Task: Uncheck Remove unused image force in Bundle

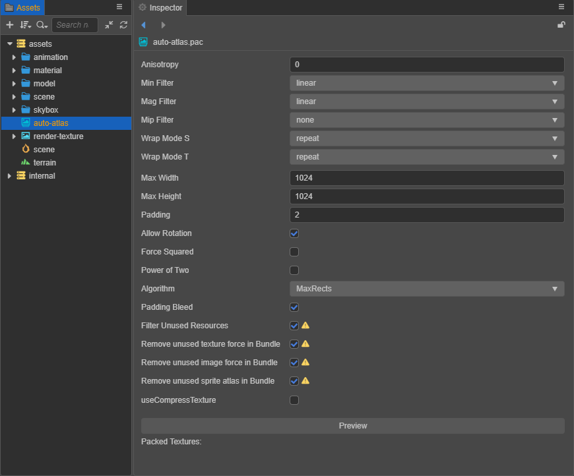Action: [x=294, y=363]
